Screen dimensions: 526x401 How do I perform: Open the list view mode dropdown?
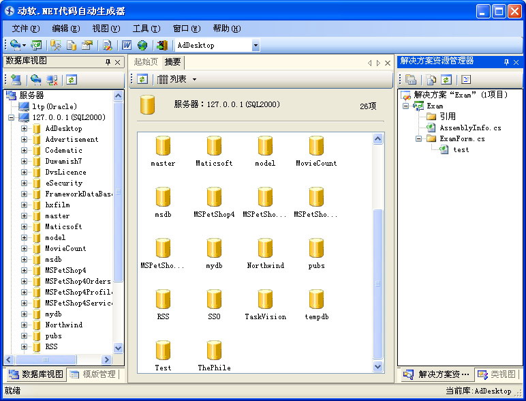pos(195,80)
